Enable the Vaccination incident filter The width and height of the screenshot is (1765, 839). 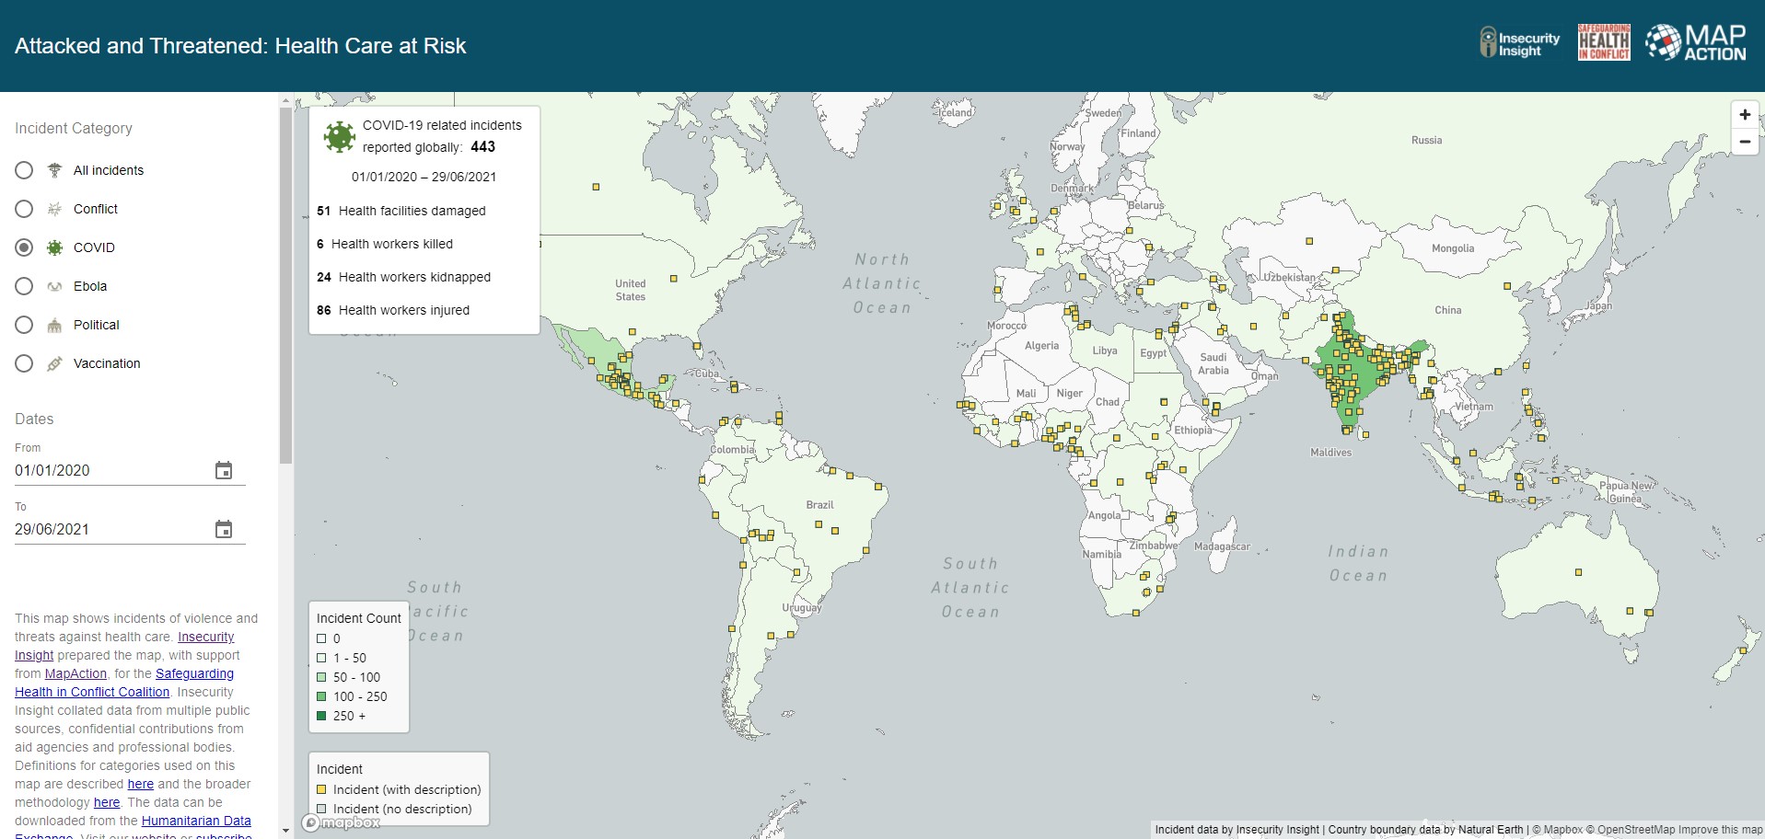coord(23,363)
